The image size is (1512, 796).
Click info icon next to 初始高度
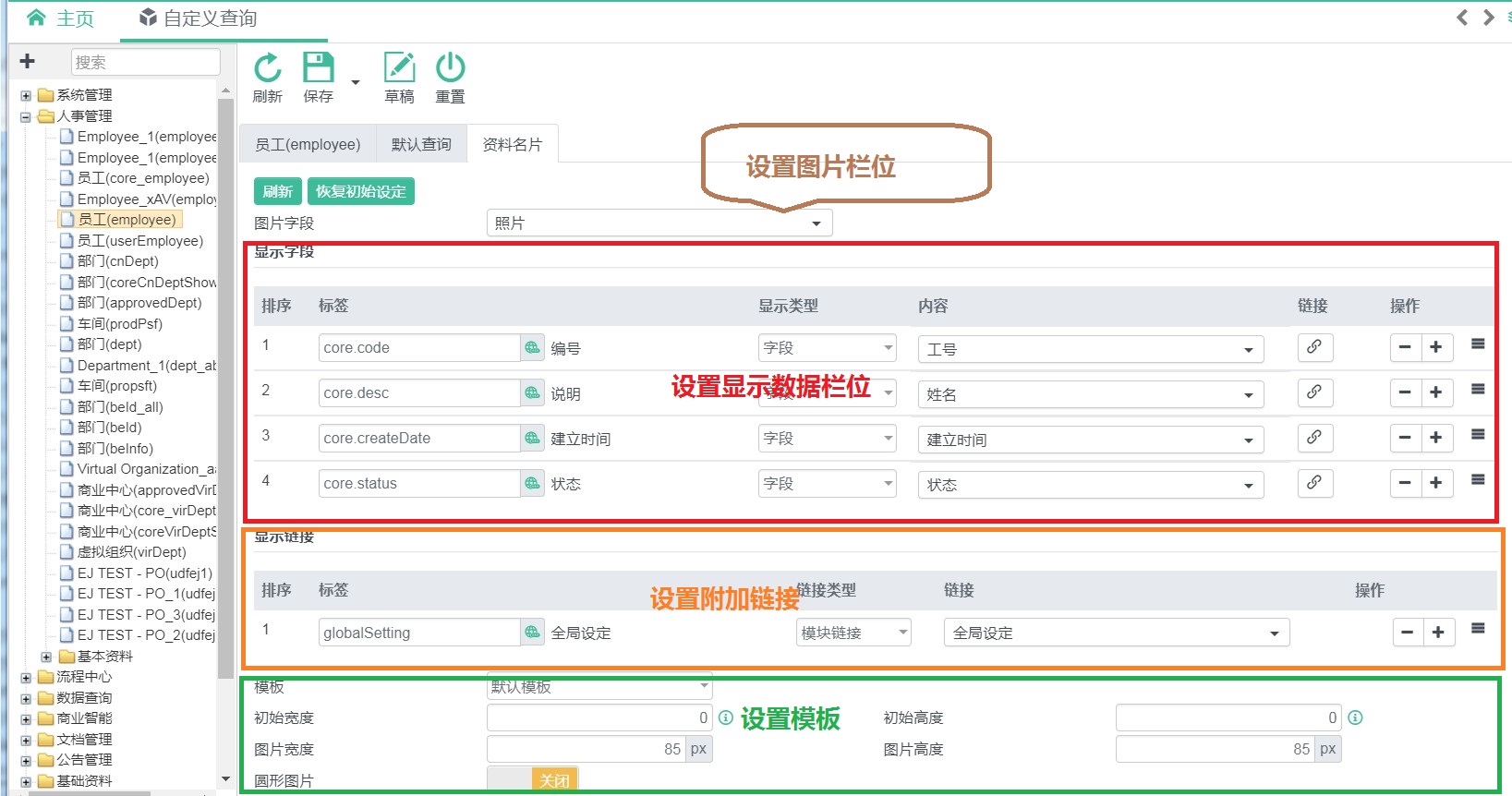click(1355, 718)
